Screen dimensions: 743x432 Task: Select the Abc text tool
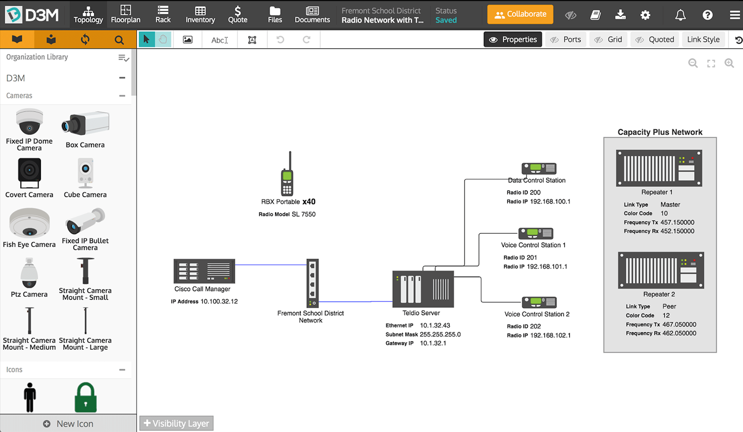click(219, 40)
